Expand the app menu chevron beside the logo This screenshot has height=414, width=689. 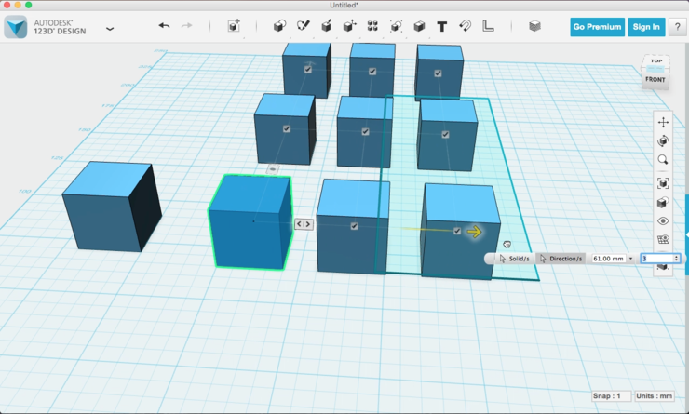(x=110, y=29)
